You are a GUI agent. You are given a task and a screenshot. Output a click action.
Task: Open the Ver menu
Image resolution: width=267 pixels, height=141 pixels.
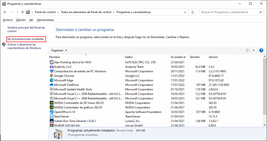tap(31, 20)
